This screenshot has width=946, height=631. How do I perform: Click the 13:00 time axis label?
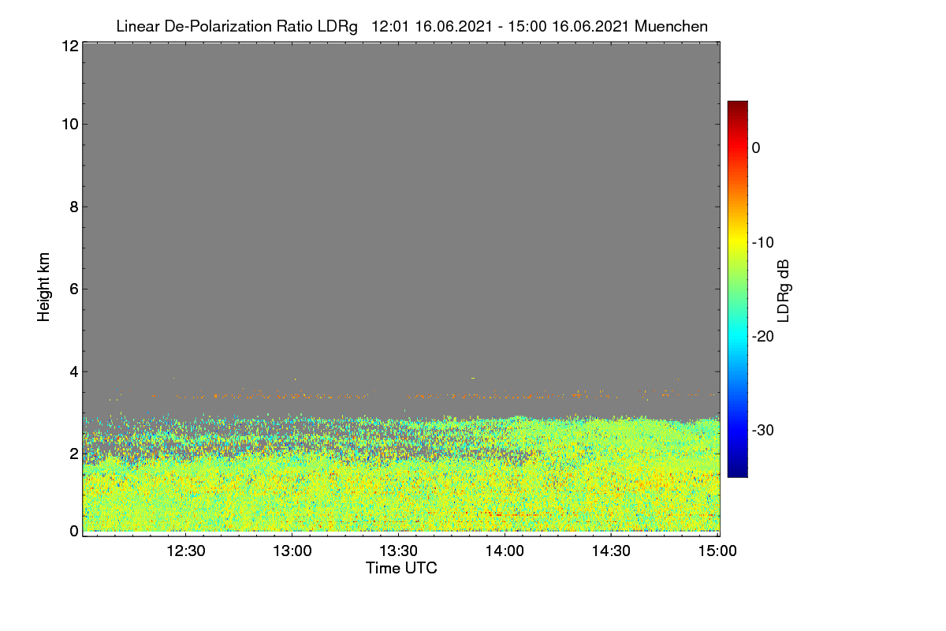292,551
